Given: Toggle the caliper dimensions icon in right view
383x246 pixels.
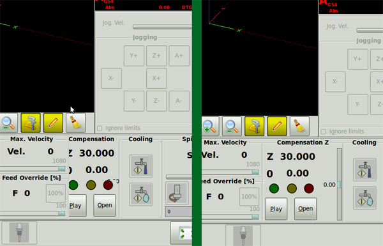Looking at the screenshot, I should (254, 127).
